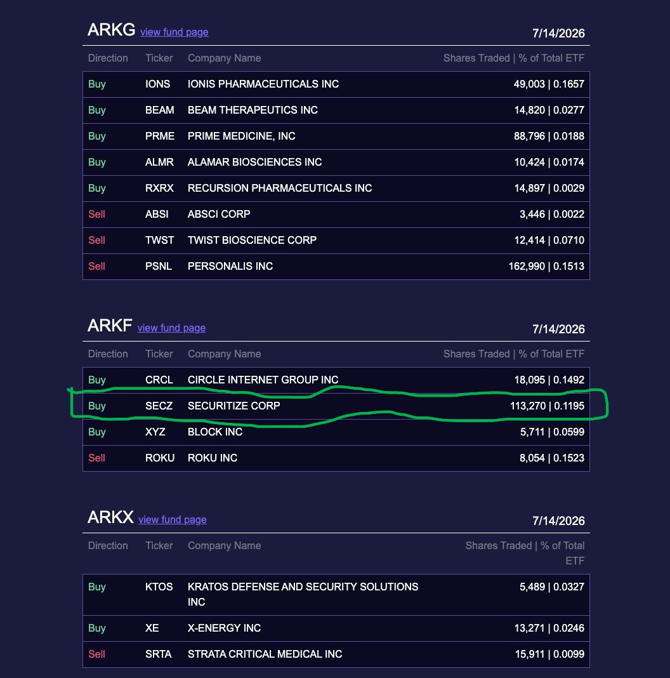The height and width of the screenshot is (678, 670).
Task: Select ALMR ticker cell
Action: point(159,162)
